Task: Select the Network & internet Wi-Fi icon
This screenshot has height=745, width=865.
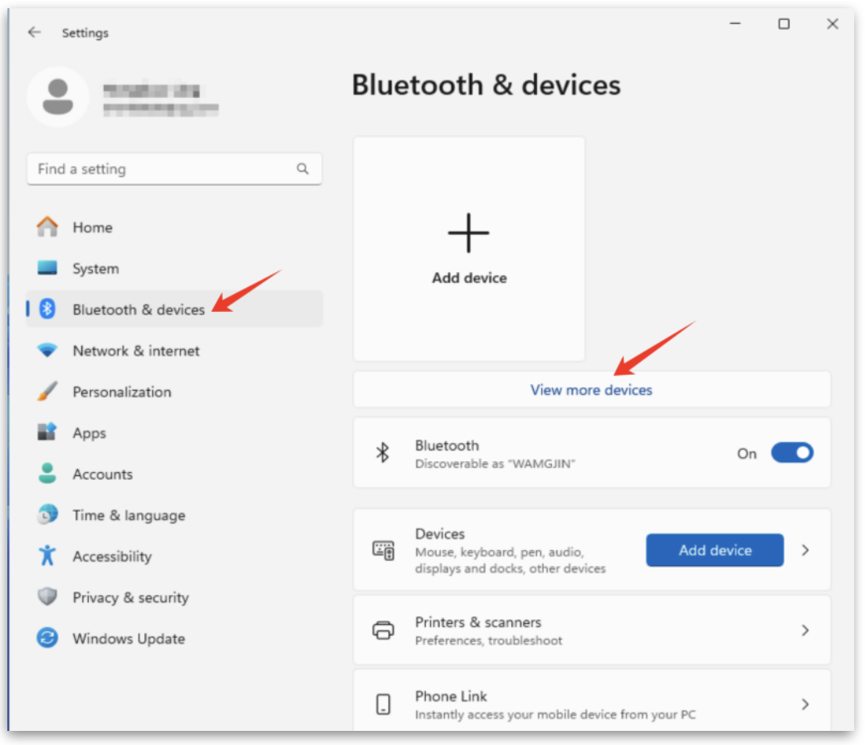Action: (47, 351)
